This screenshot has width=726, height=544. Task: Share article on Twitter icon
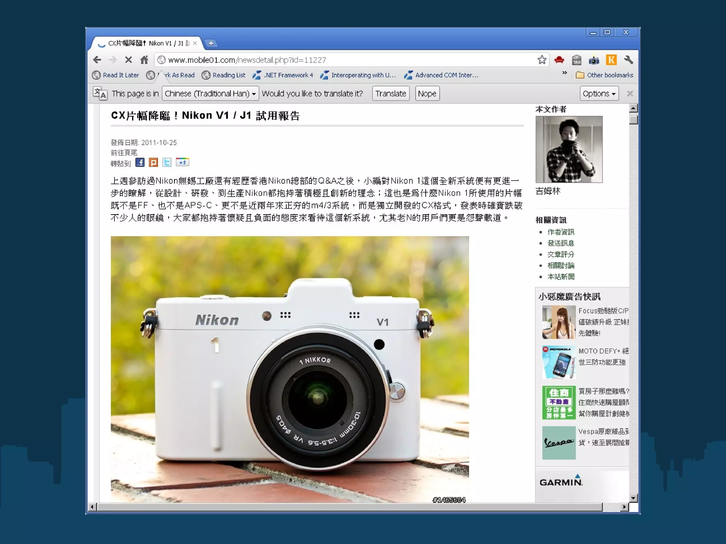point(167,163)
